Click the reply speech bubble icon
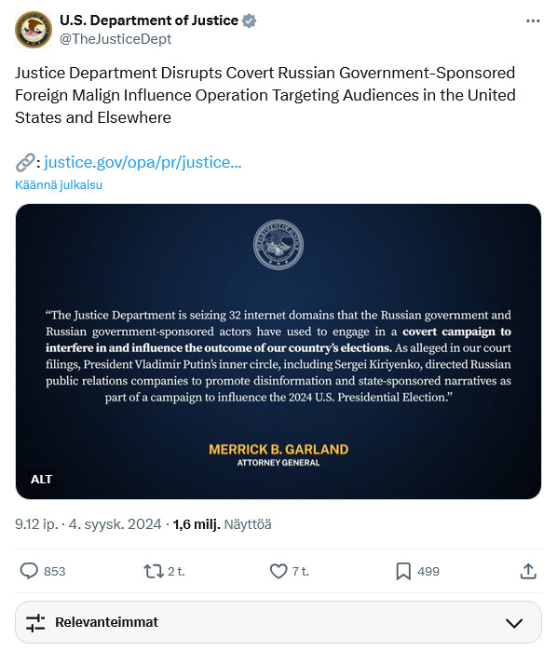This screenshot has height=651, width=557. (29, 571)
